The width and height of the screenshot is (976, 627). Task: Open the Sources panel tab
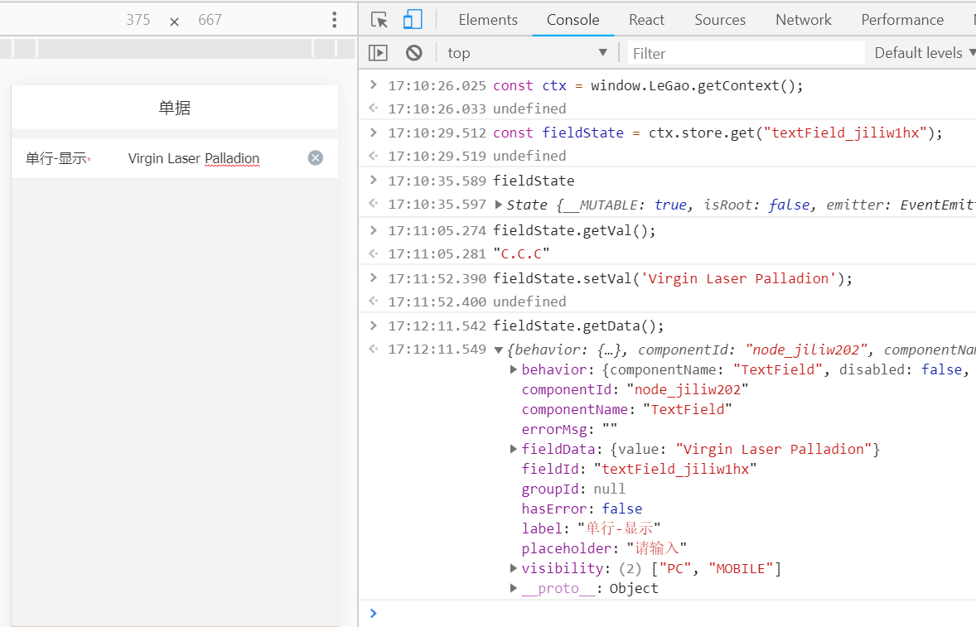(x=720, y=20)
